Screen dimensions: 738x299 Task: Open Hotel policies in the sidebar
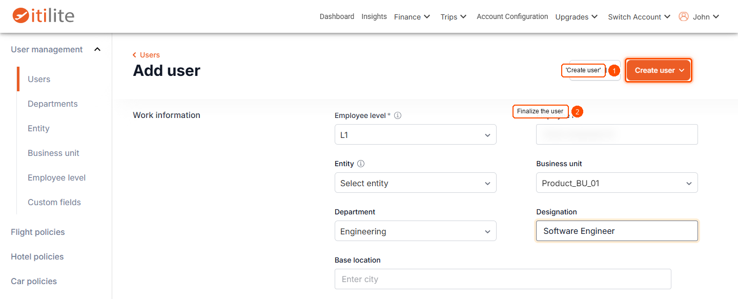pos(37,256)
